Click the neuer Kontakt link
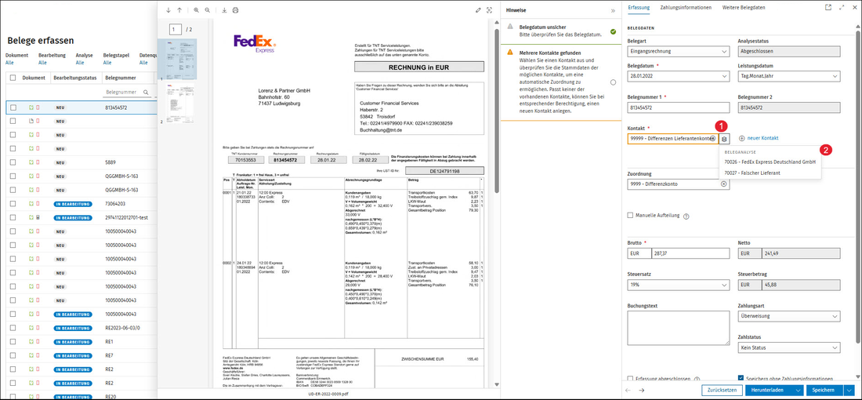This screenshot has height=400, width=862. [x=763, y=139]
